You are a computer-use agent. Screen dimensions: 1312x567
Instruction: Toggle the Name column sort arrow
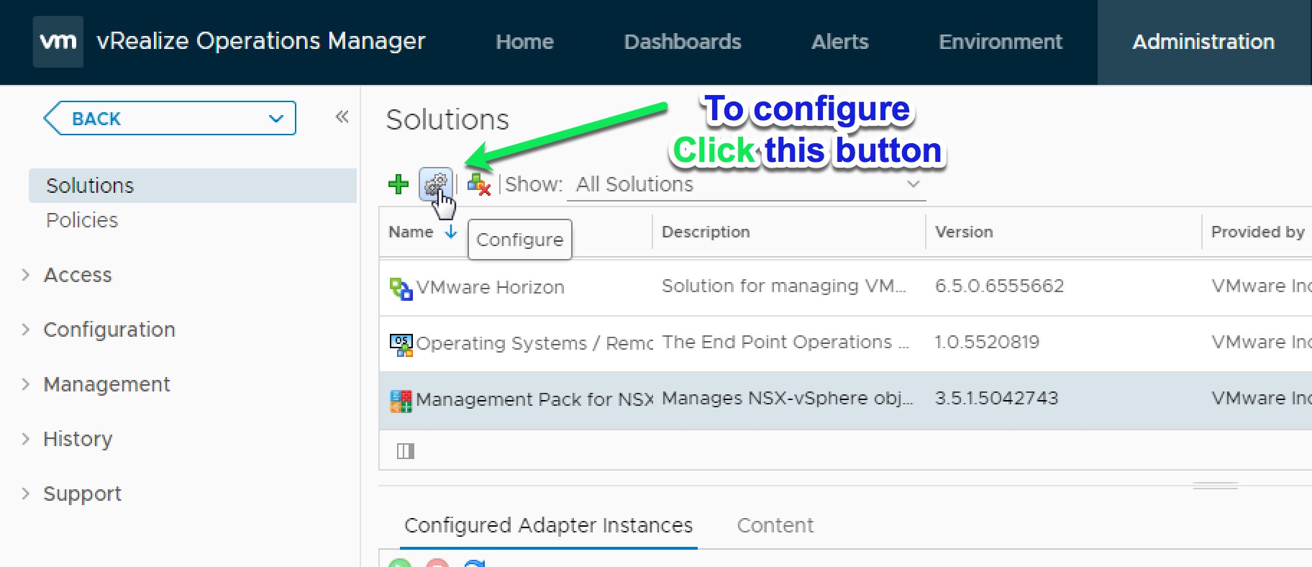pos(451,232)
